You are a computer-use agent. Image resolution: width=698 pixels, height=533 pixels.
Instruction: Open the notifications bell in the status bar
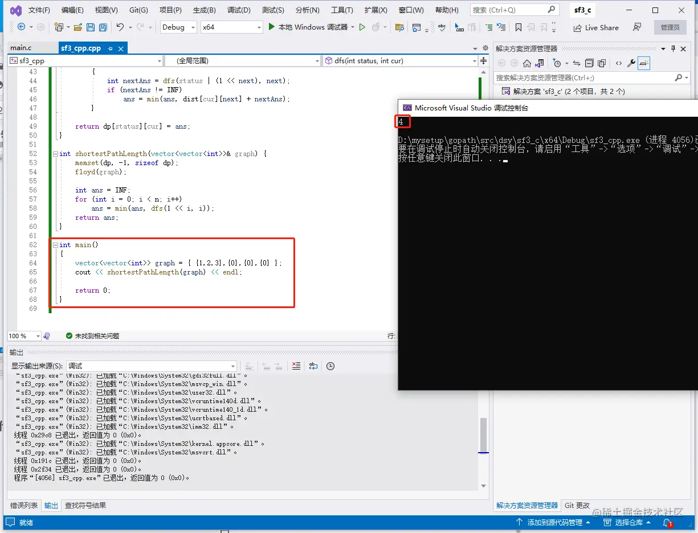pos(667,522)
